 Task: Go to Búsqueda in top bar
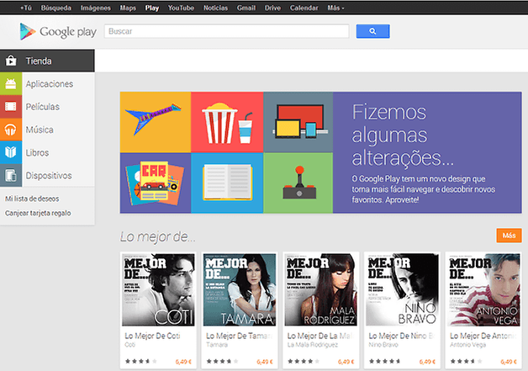tap(55, 8)
